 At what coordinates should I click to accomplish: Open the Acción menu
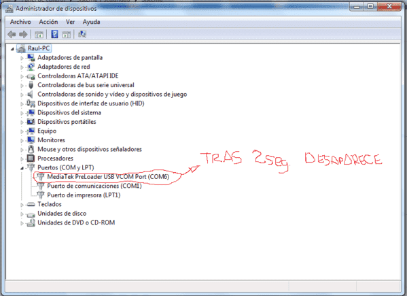coord(48,22)
